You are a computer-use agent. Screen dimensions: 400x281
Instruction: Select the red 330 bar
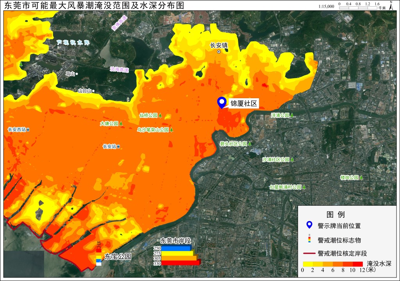(x=181, y=263)
